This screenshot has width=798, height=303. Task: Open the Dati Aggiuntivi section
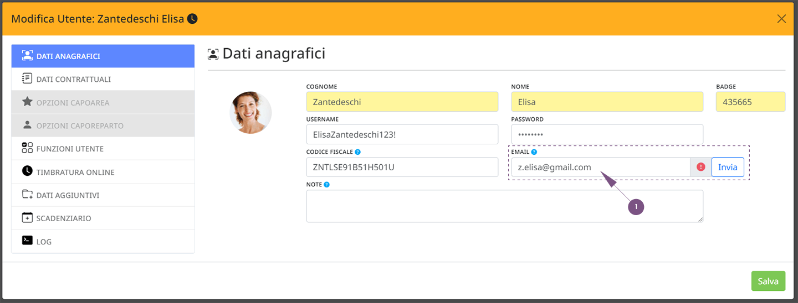coord(103,195)
